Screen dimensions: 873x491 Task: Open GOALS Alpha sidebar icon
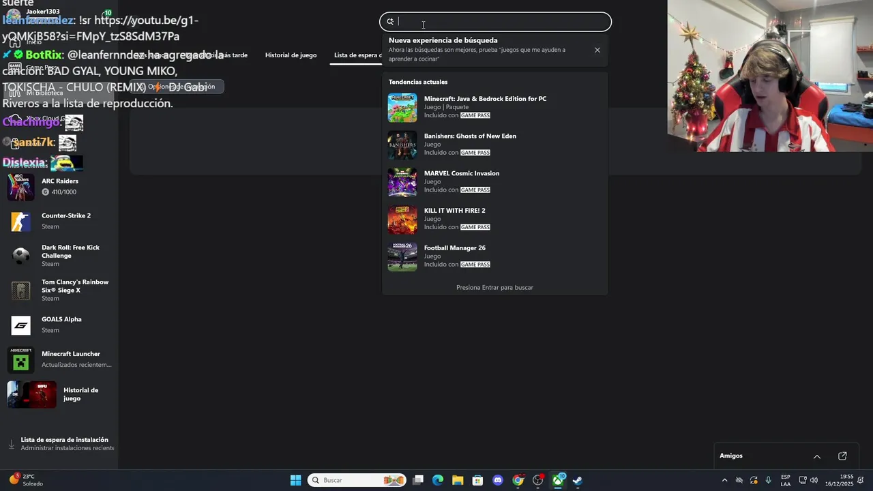tap(21, 325)
